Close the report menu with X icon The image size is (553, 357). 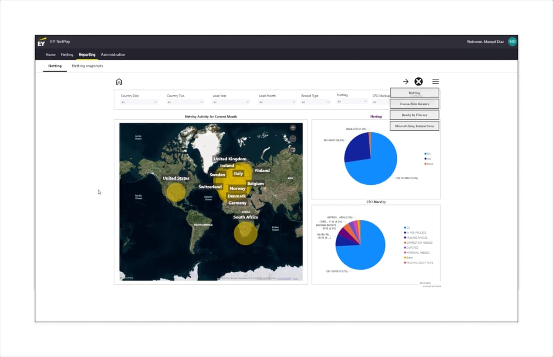point(418,82)
